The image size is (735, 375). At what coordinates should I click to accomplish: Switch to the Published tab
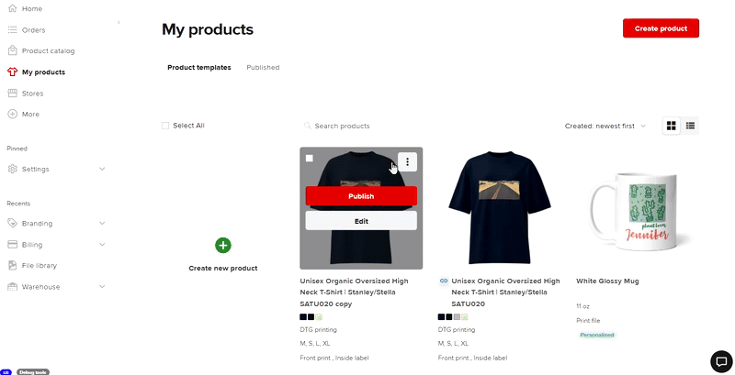tap(263, 67)
